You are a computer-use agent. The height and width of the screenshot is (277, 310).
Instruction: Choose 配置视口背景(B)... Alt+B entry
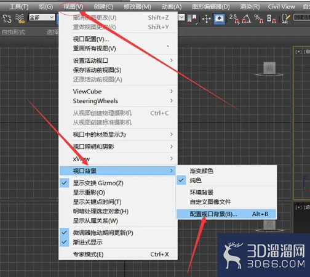[x=226, y=214]
